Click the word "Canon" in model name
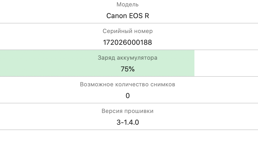Image resolution: width=258 pixels, height=146 pixels. click(117, 16)
